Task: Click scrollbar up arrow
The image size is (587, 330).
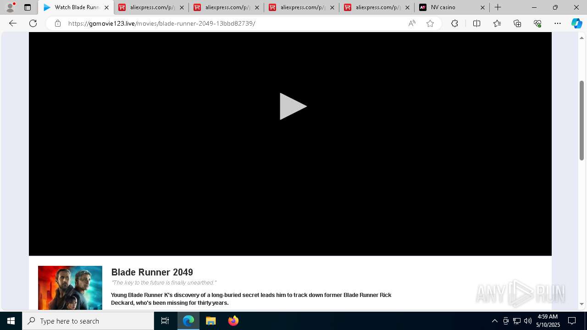Action: click(581, 38)
